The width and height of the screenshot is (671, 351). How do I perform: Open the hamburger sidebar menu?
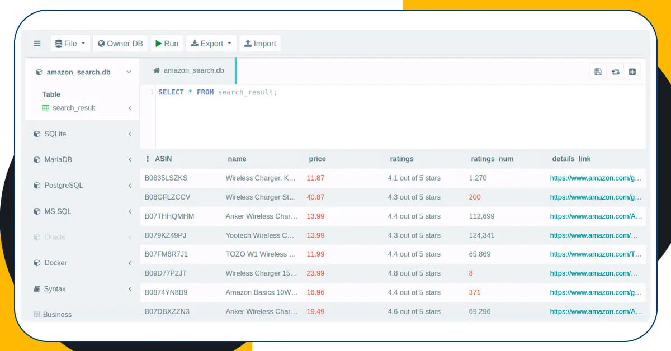coord(37,44)
